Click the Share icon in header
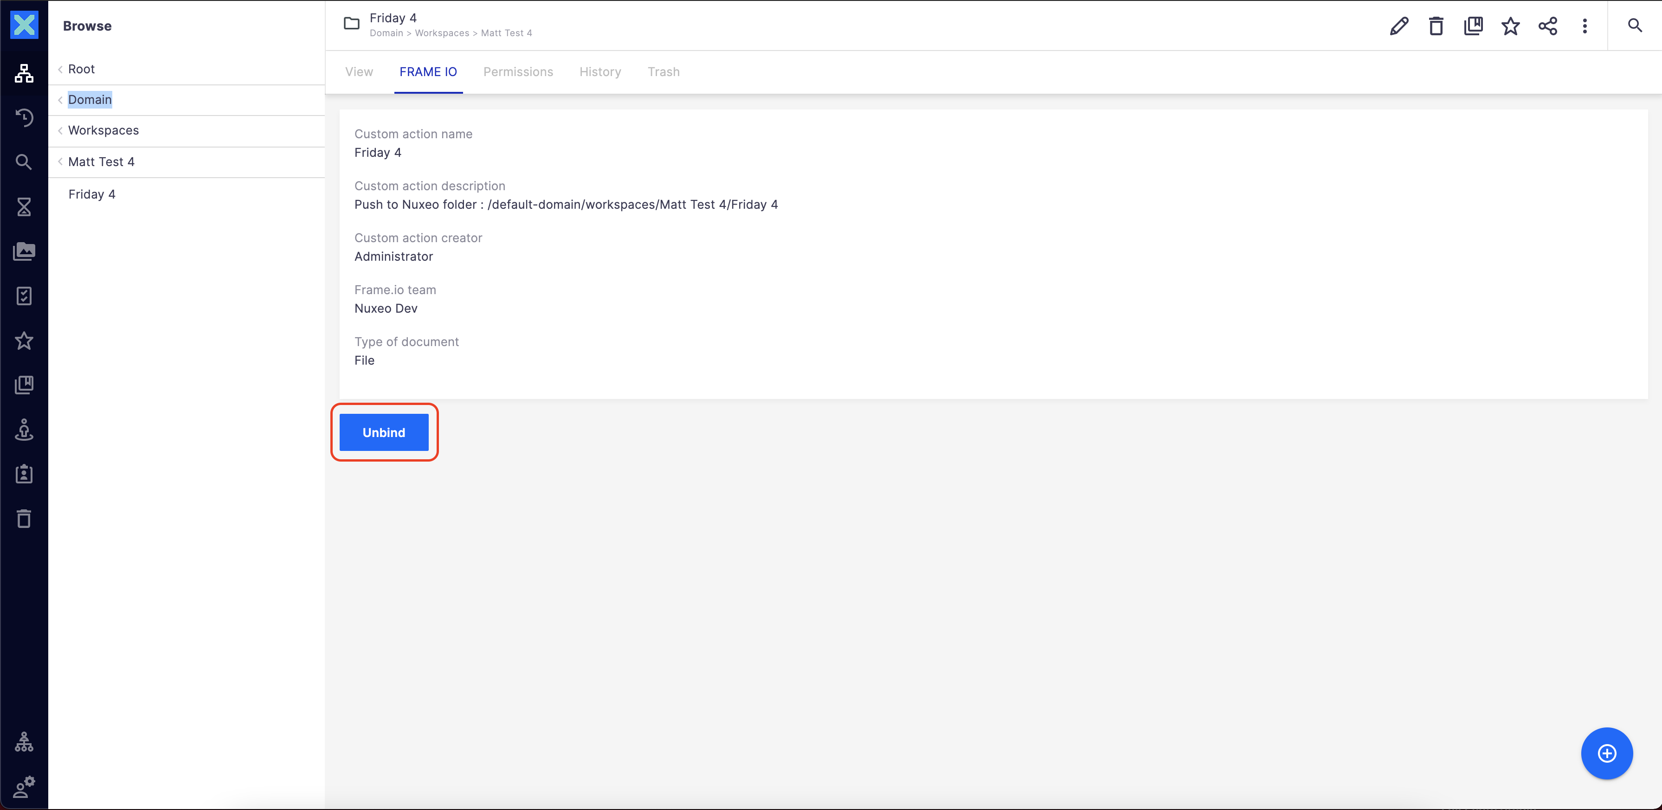The width and height of the screenshot is (1662, 810). pos(1547,26)
